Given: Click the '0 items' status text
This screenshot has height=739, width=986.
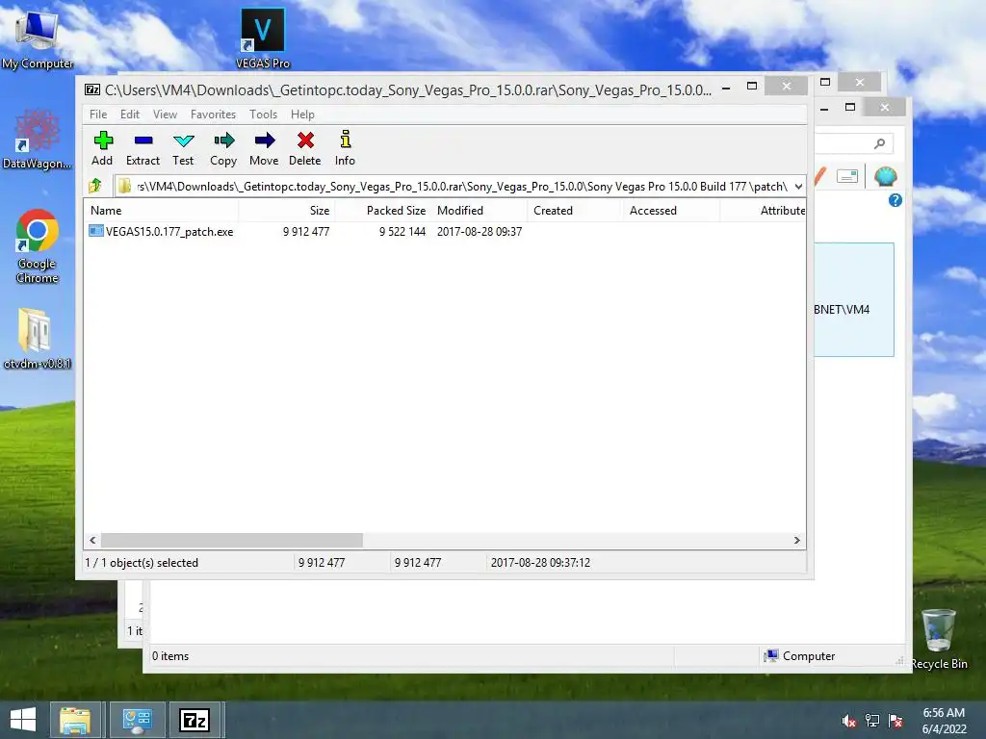Looking at the screenshot, I should click(x=170, y=656).
